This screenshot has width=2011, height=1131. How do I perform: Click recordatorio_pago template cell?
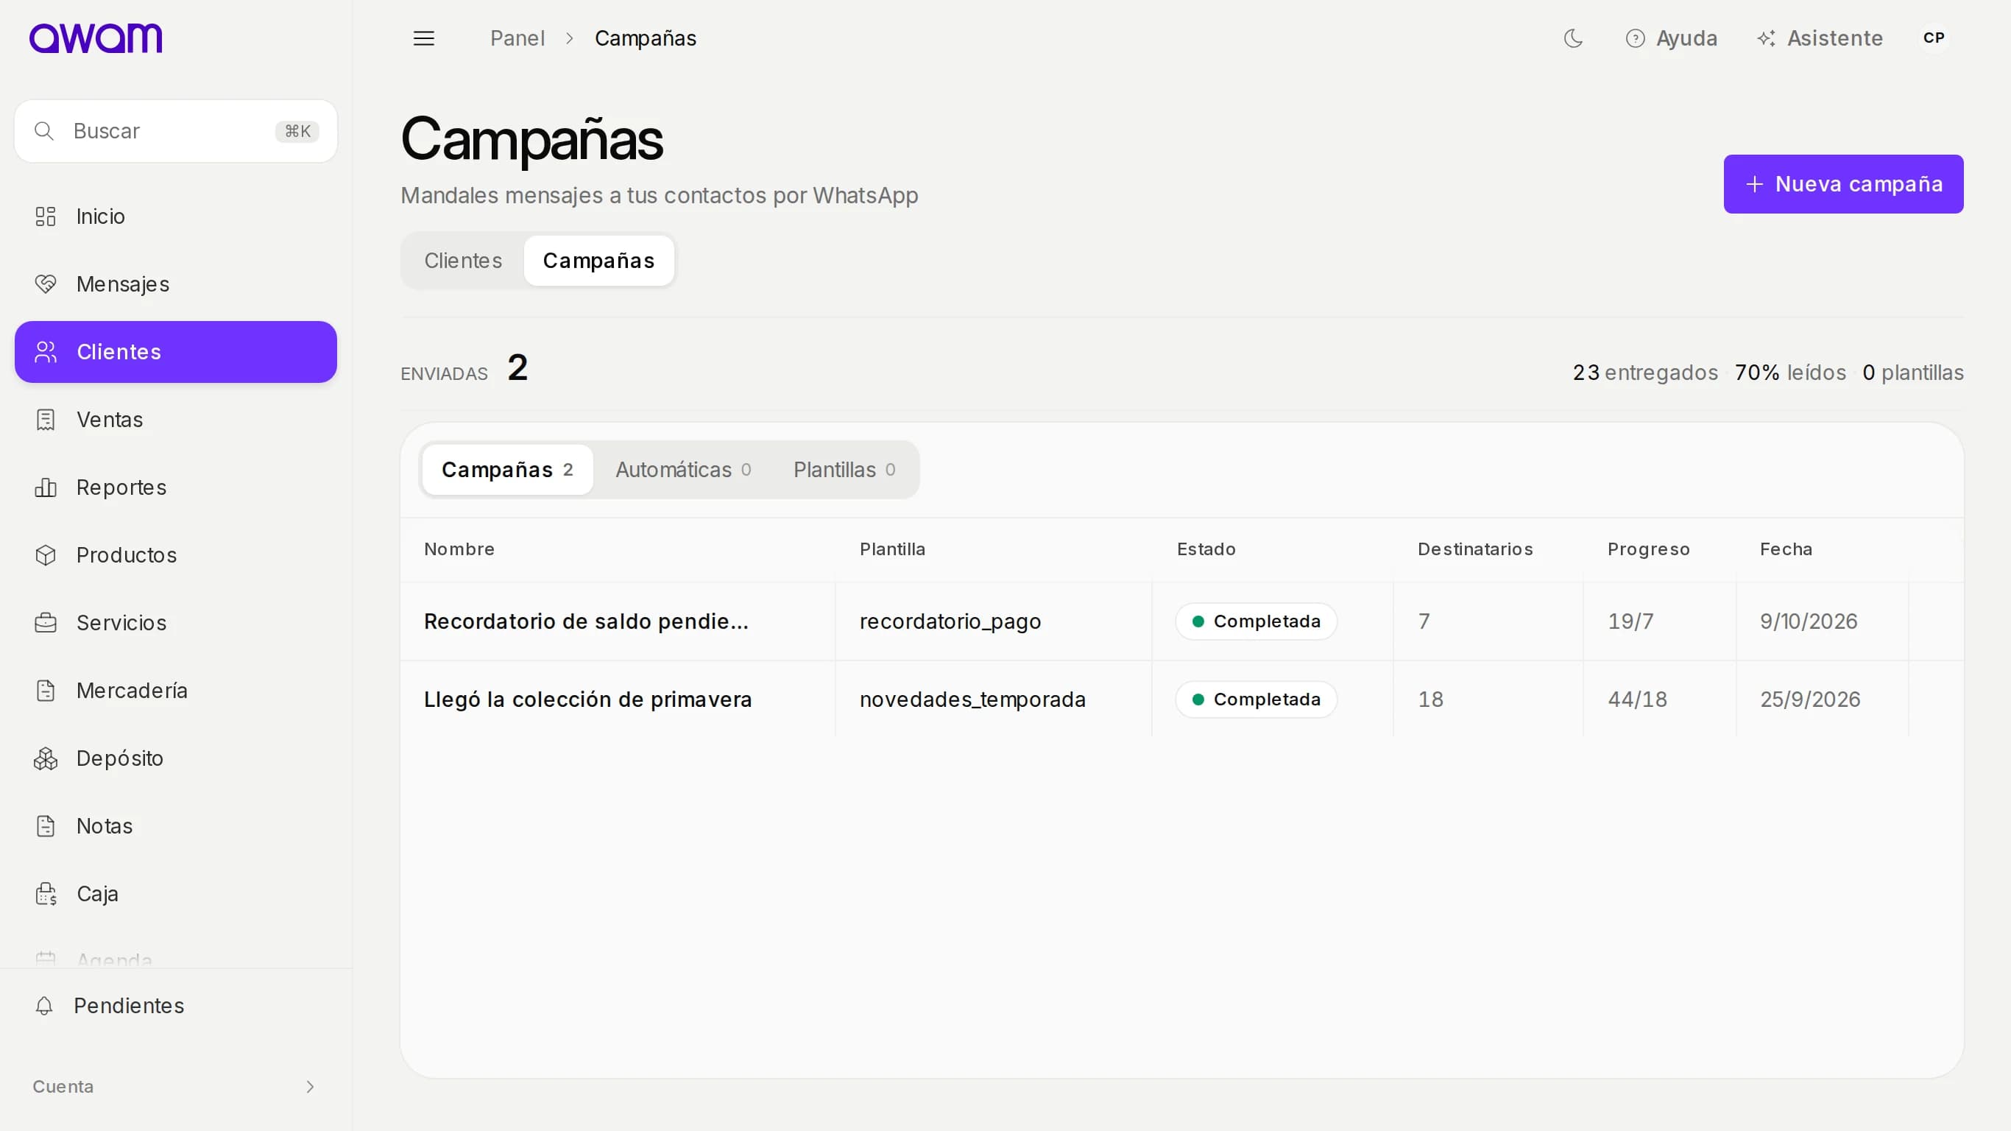(x=950, y=621)
